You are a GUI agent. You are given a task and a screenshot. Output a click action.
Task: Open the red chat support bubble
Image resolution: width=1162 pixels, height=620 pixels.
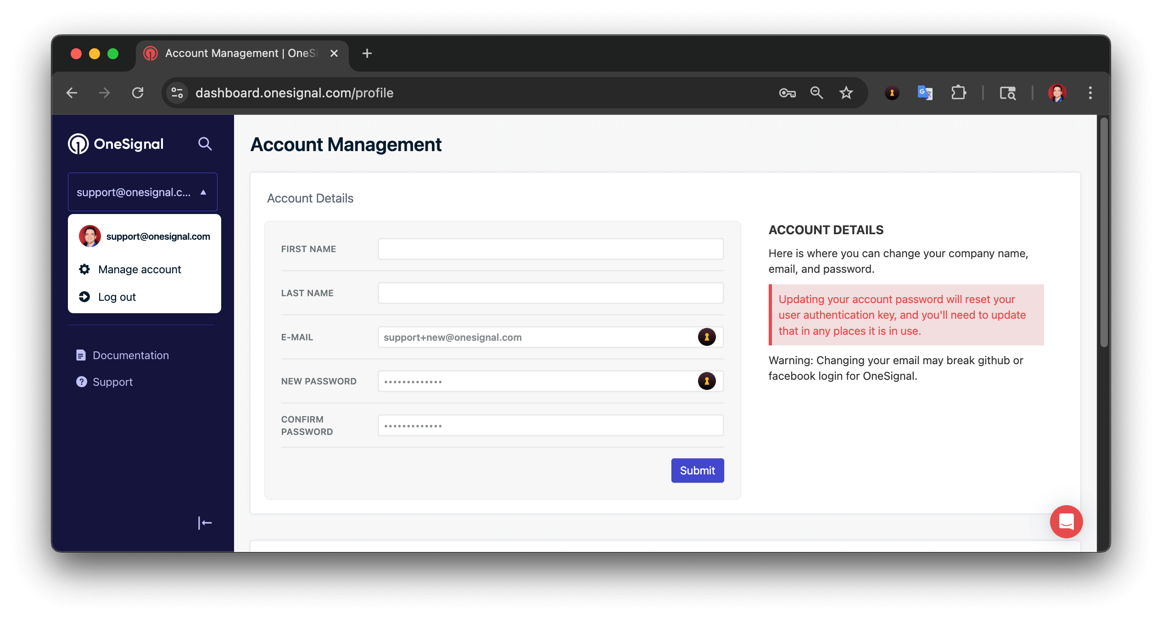[1066, 522]
